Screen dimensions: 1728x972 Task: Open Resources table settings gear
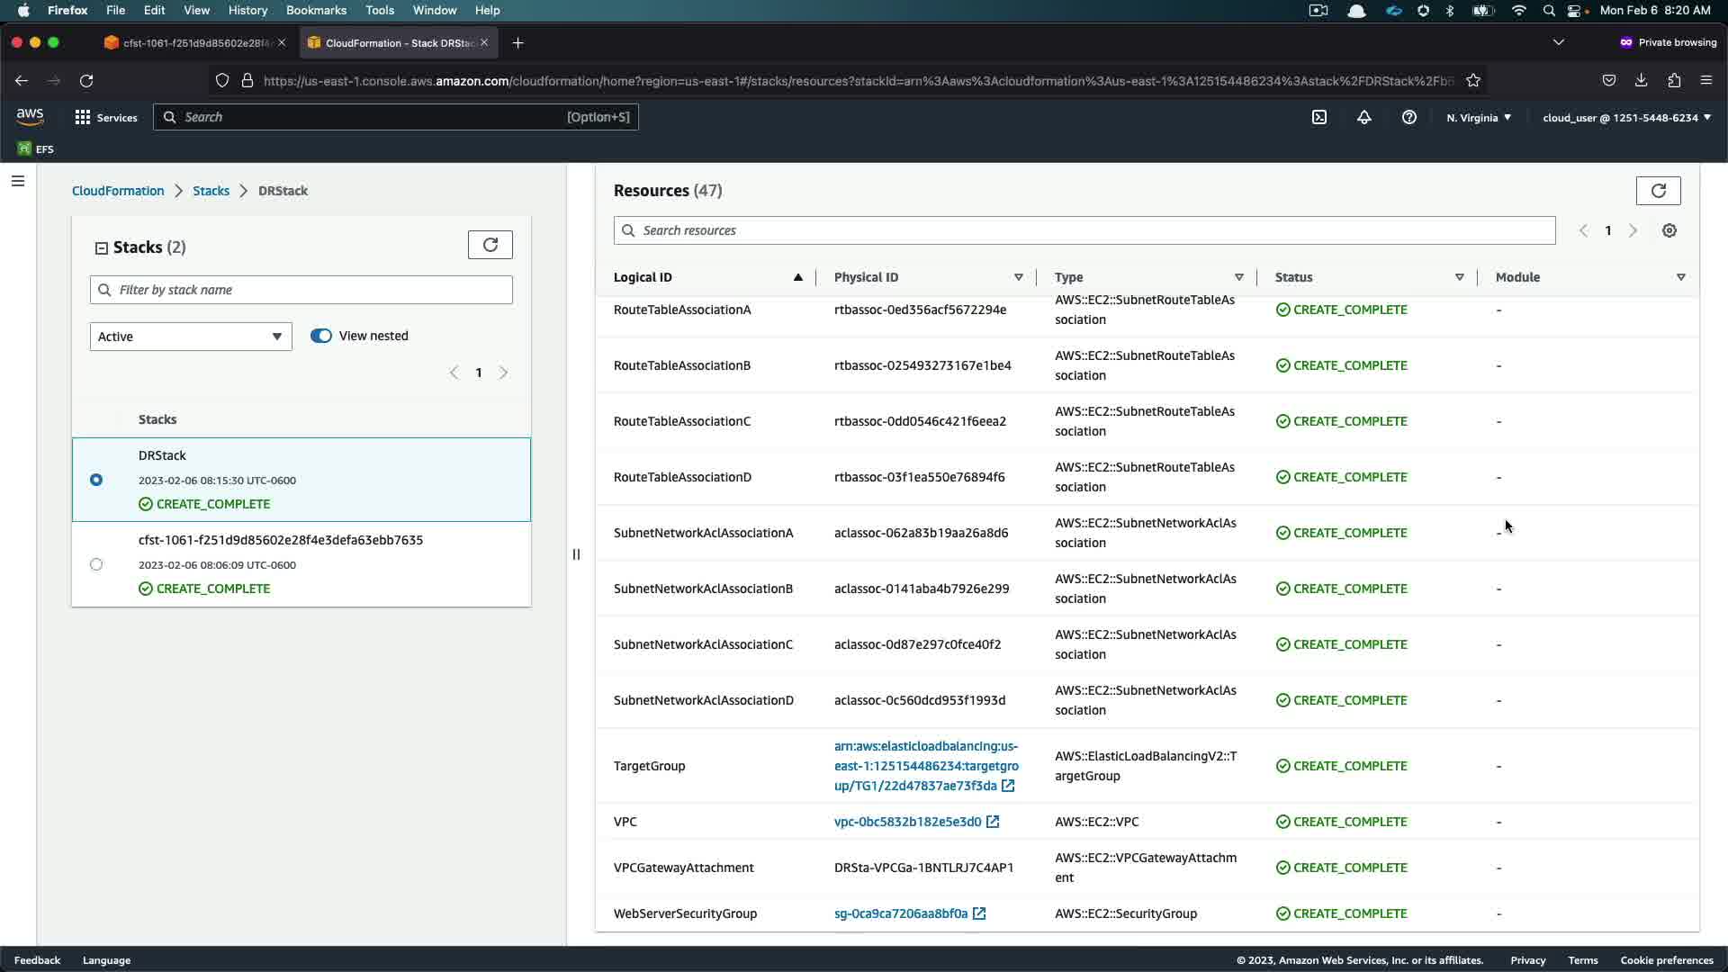point(1669,230)
